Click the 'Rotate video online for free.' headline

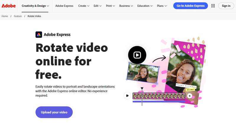coord(72,61)
